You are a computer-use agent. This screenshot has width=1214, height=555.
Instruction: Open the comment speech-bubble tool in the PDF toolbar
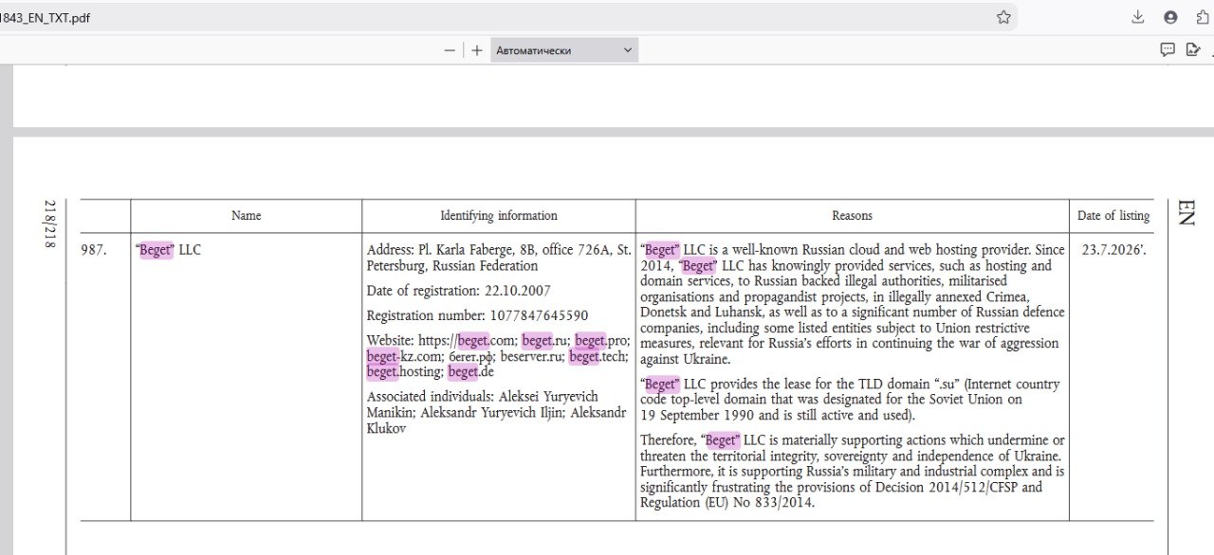point(1168,49)
